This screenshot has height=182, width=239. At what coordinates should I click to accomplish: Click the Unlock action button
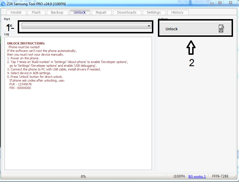coord(195,29)
